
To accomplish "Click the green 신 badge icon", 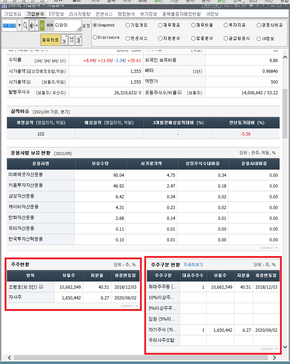I will point(42,25).
